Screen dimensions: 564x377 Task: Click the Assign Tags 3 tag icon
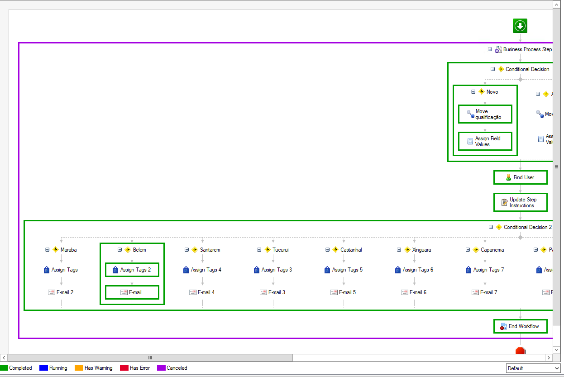[256, 270]
